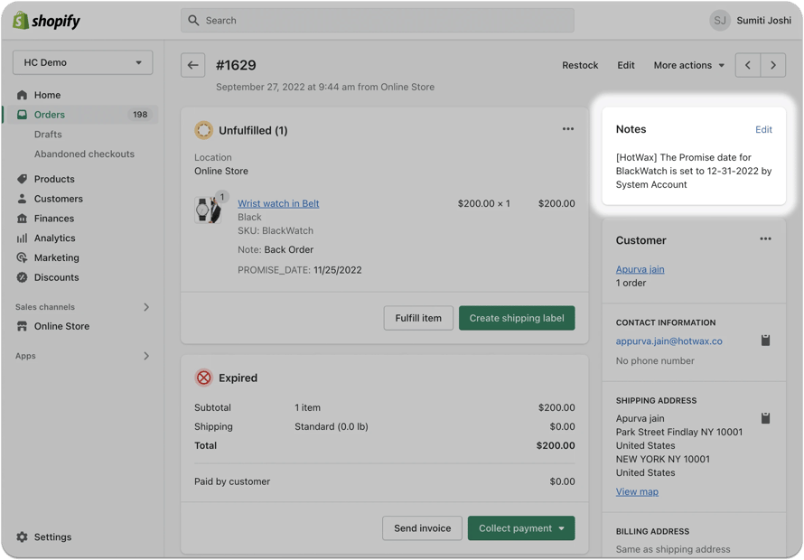Screen dimensions: 804x560
Task: Click the Customers person icon
Action: [x=22, y=199]
